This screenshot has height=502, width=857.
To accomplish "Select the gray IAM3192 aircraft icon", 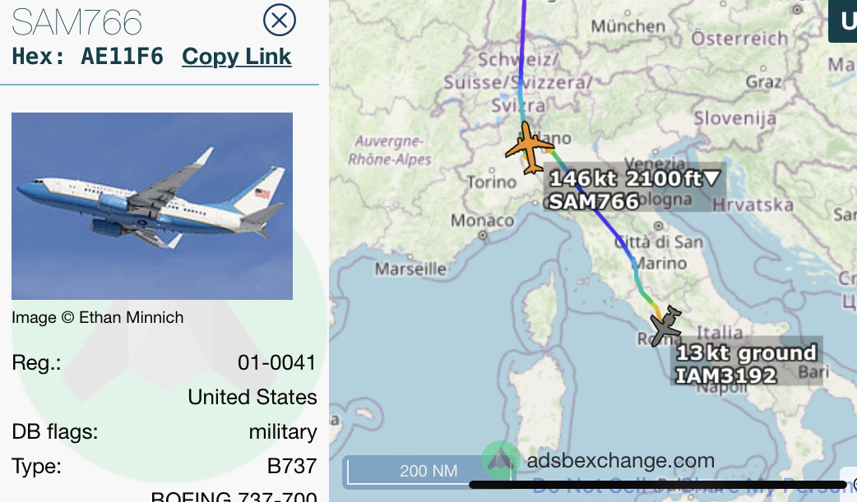I will tap(665, 325).
